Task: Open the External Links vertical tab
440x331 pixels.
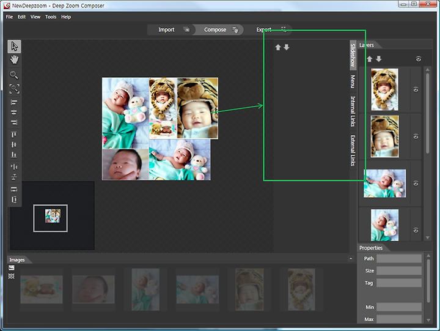Action: (x=353, y=151)
